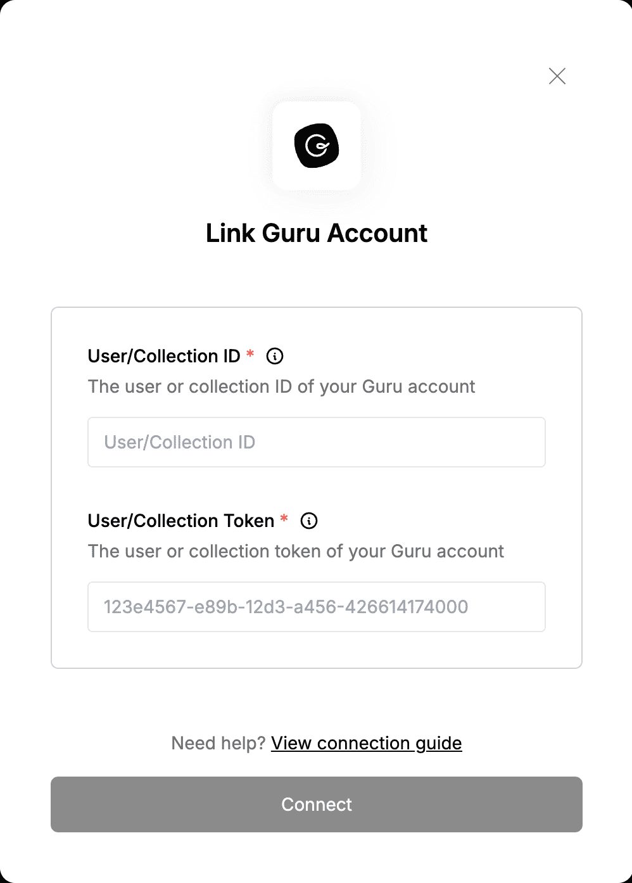Viewport: 632px width, 883px height.
Task: Open info tooltip beside User/Collection ID
Action: tap(275, 356)
